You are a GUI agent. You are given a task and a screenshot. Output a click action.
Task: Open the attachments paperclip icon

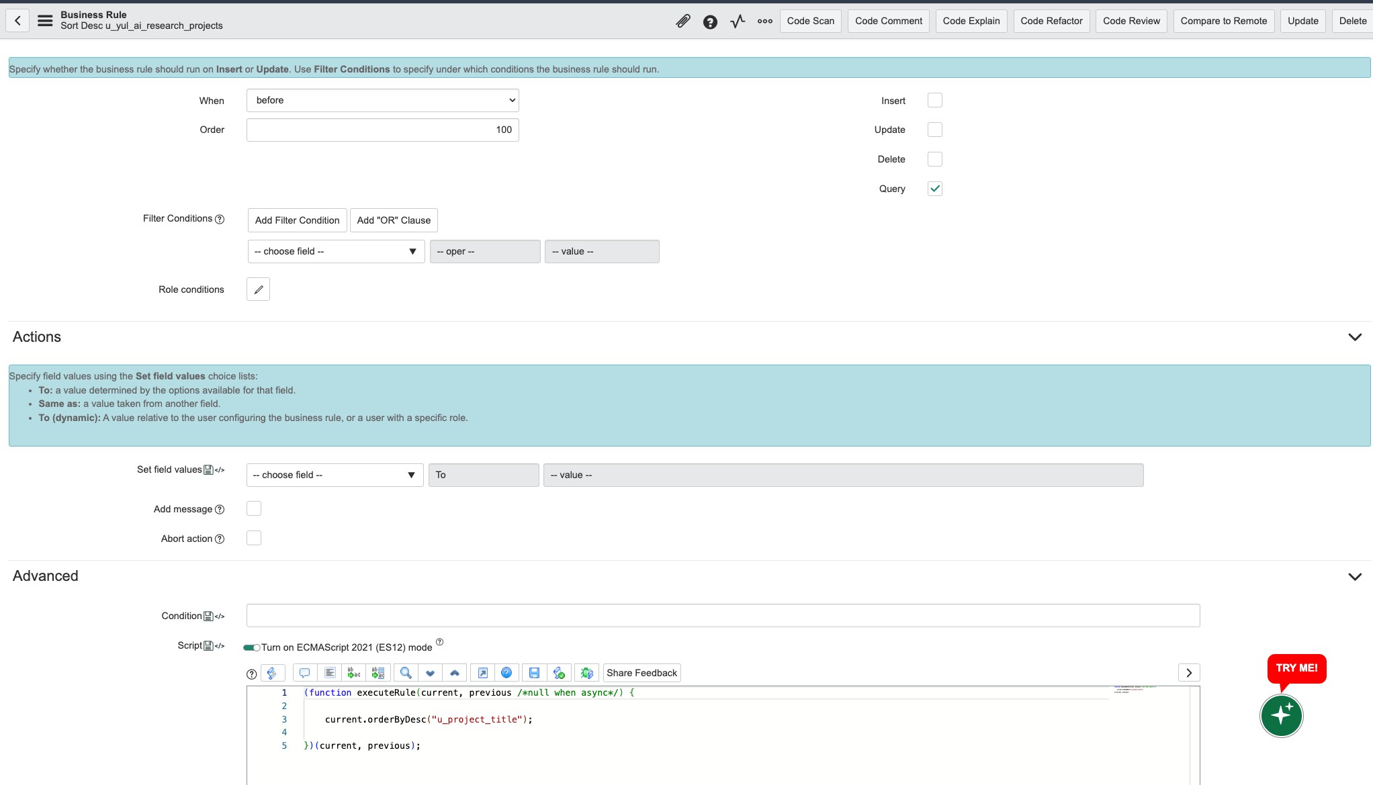tap(683, 21)
